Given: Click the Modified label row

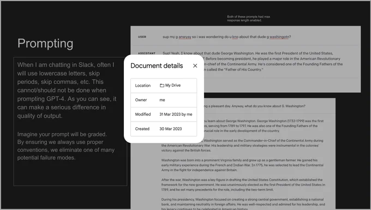Looking at the screenshot, I should click(143, 114).
